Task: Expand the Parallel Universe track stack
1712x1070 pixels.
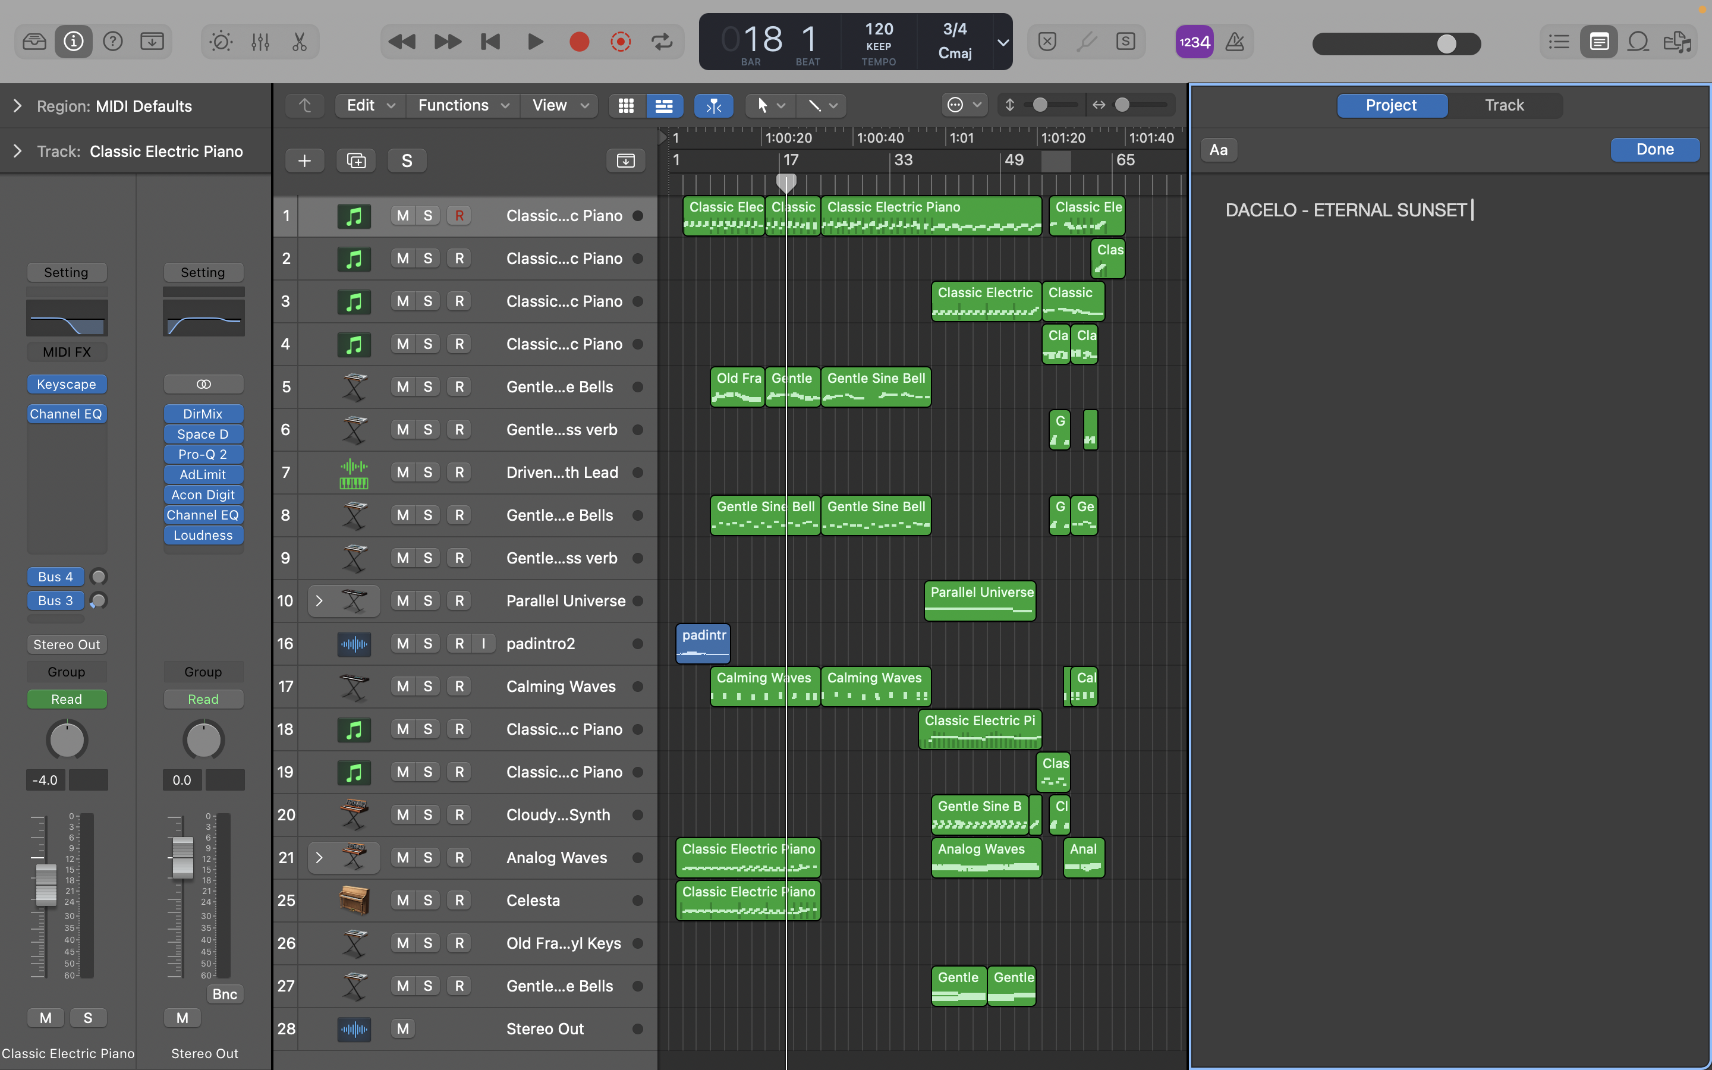Action: 319,601
